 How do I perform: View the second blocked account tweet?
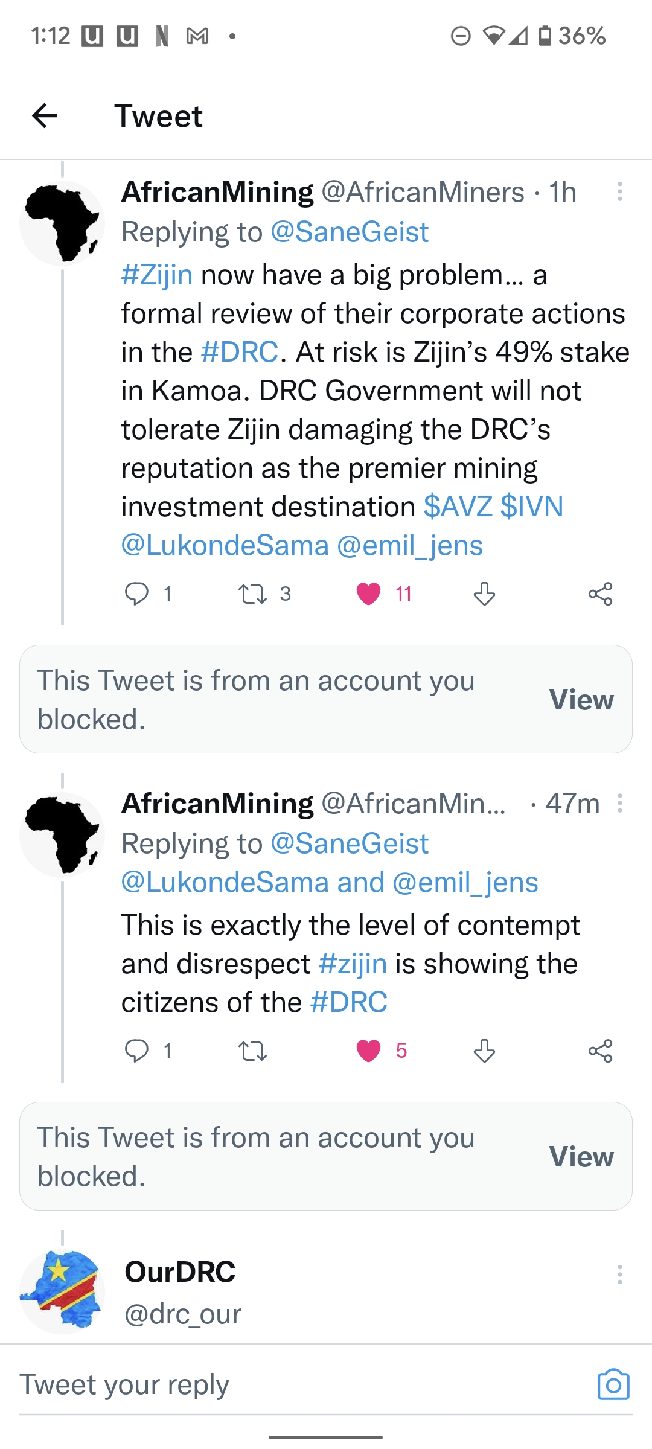point(581,1157)
